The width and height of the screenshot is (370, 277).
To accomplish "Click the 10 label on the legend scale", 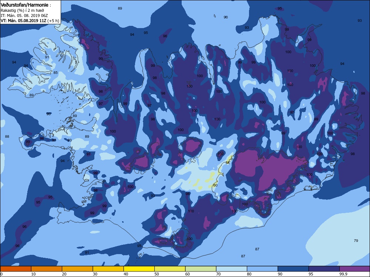I will 33,274.
